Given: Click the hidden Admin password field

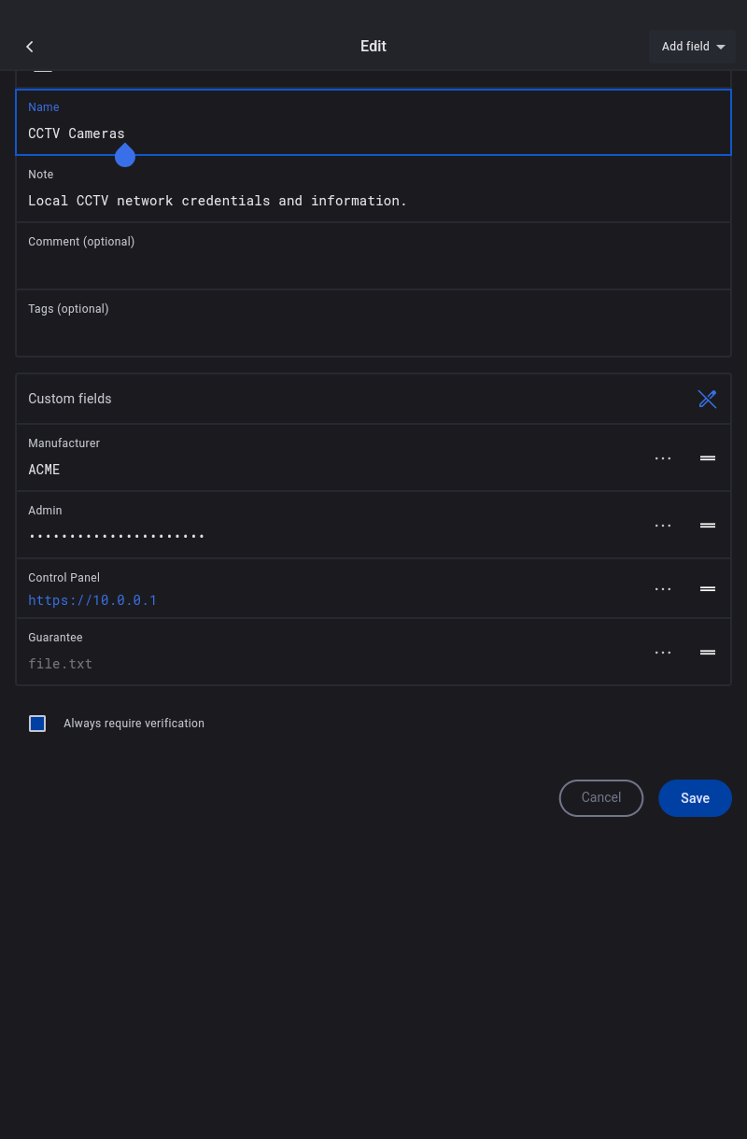Looking at the screenshot, I should pos(117,536).
